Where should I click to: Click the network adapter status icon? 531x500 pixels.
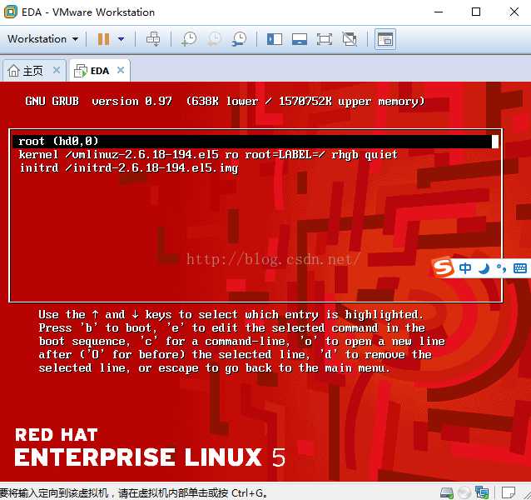482,492
